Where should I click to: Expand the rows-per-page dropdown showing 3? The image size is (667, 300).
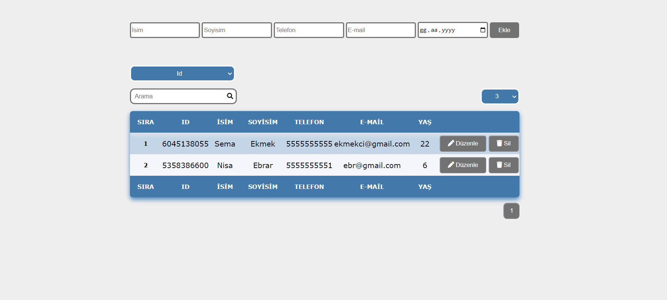[500, 96]
